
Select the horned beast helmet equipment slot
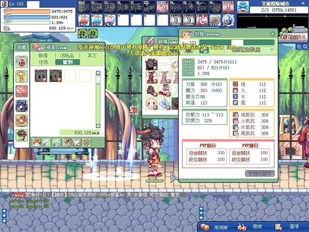[151, 64]
